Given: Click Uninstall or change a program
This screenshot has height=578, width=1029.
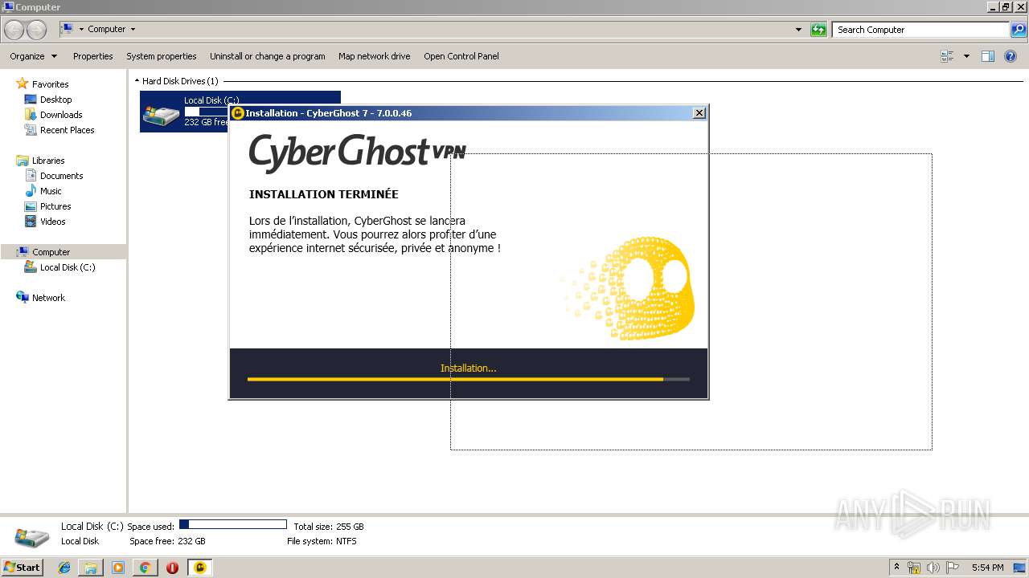Looking at the screenshot, I should pyautogui.click(x=267, y=56).
